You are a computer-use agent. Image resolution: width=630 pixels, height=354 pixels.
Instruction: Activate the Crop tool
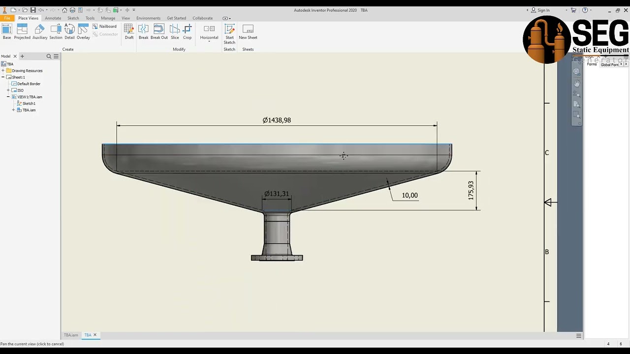point(188,31)
